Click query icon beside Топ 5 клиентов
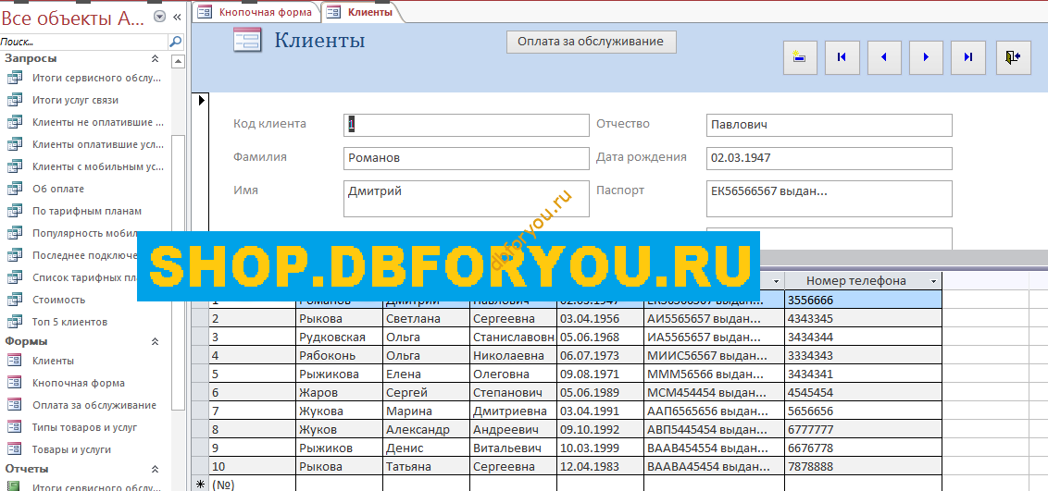Screen dimensions: 1048x491 [x=14, y=322]
